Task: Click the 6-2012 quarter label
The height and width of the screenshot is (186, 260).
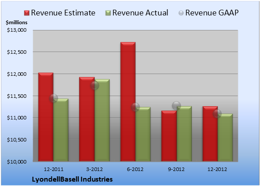Action: point(135,169)
